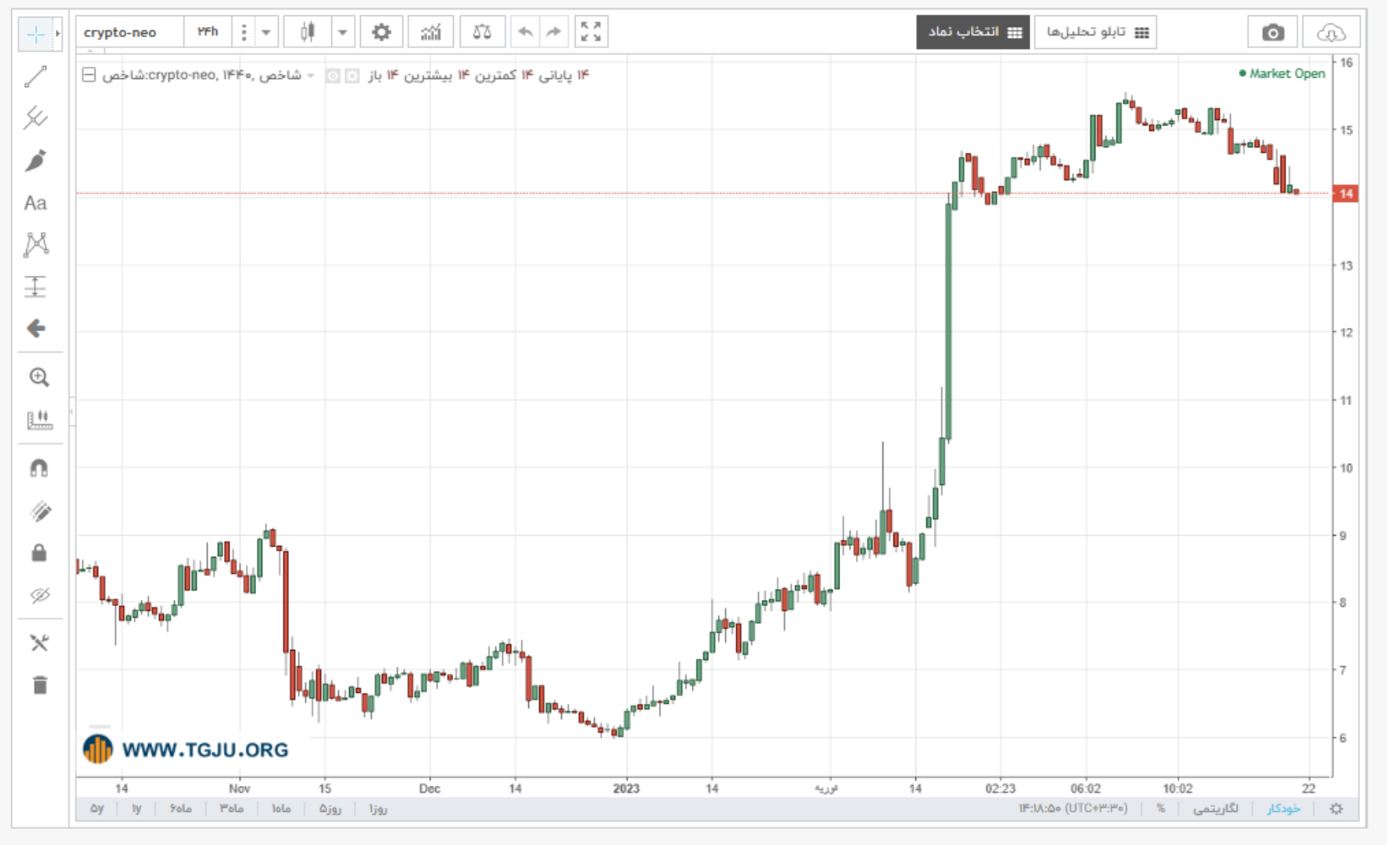This screenshot has width=1387, height=845.
Task: Click the crypto-neo symbol input field
Action: pos(130,32)
